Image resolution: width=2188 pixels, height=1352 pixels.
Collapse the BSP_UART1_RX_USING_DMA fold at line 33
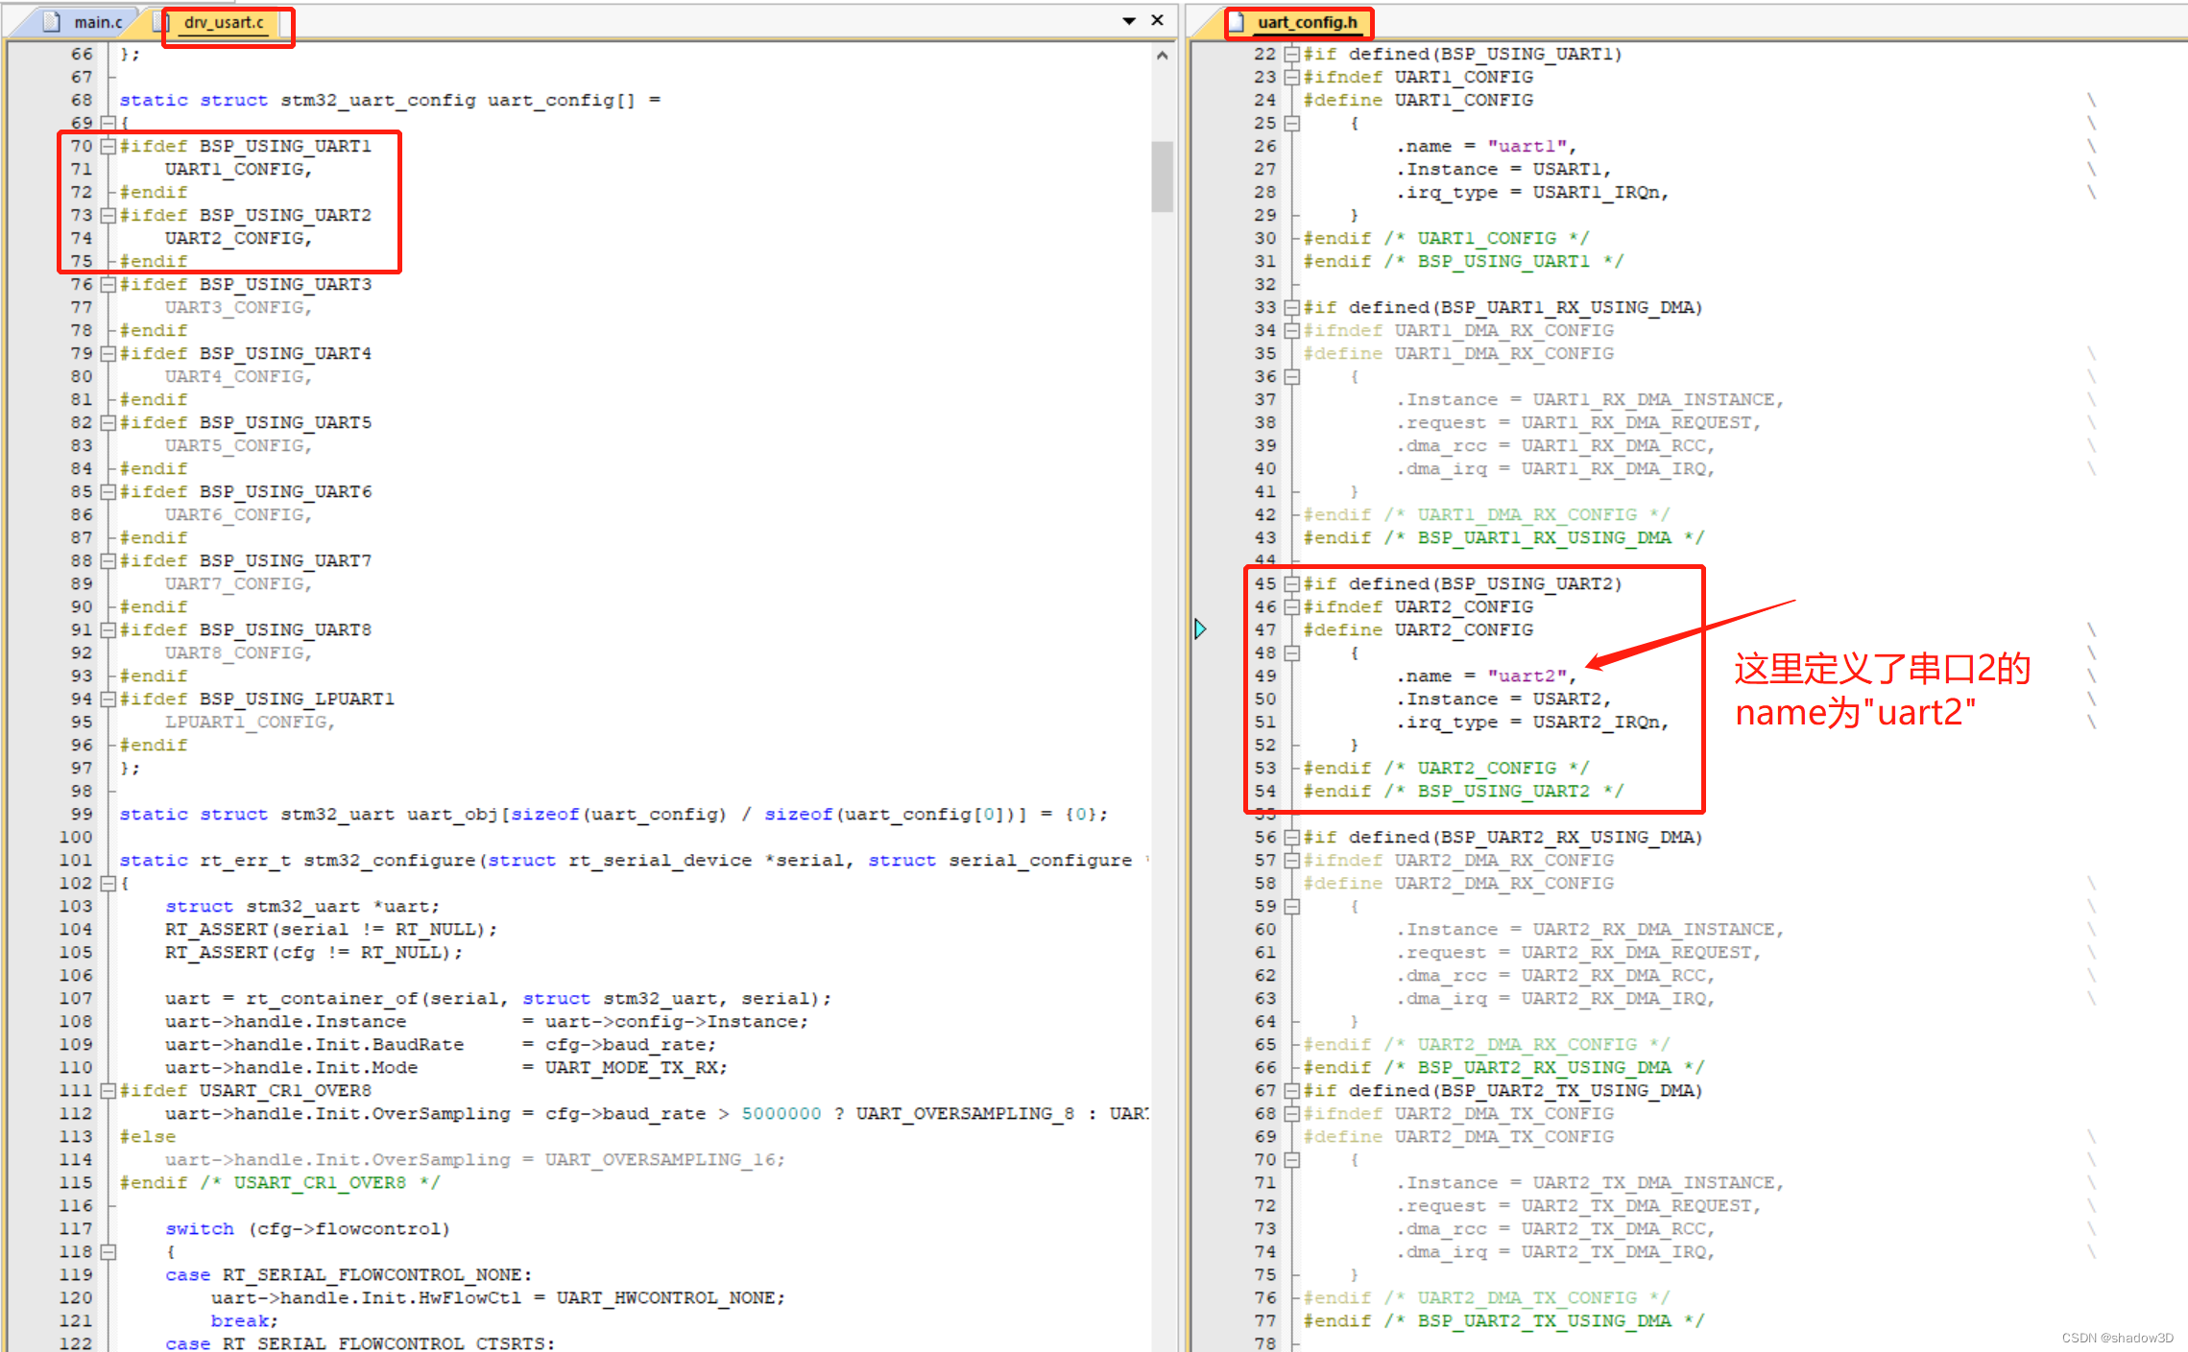click(x=1292, y=307)
